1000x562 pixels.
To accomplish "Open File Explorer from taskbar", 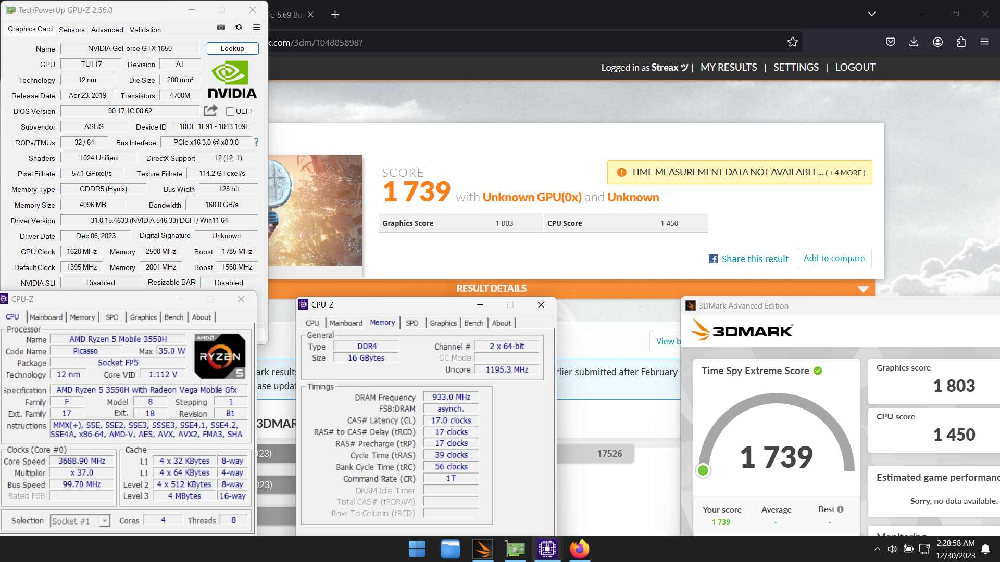I will [x=450, y=549].
